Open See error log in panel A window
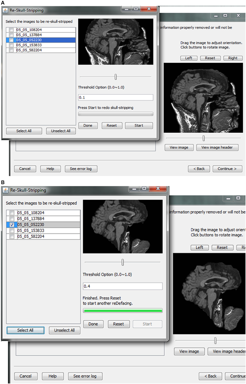 81,169
